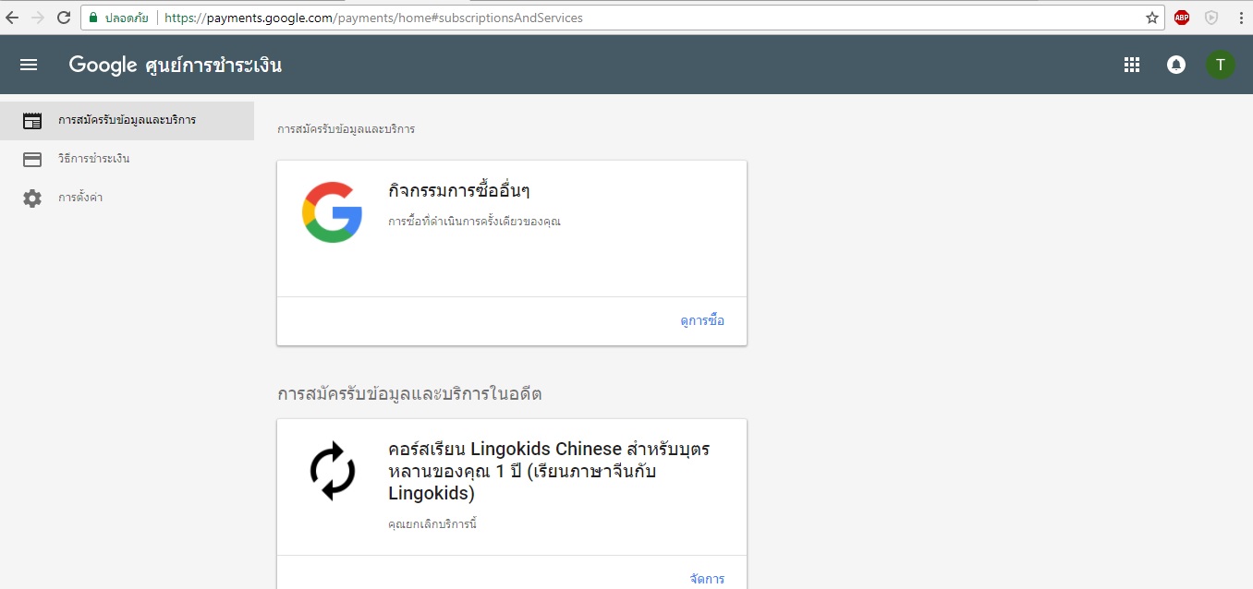Click the จัดการ link on Lingokids card
Viewport: 1253px width, 589px height.
pyautogui.click(x=707, y=579)
